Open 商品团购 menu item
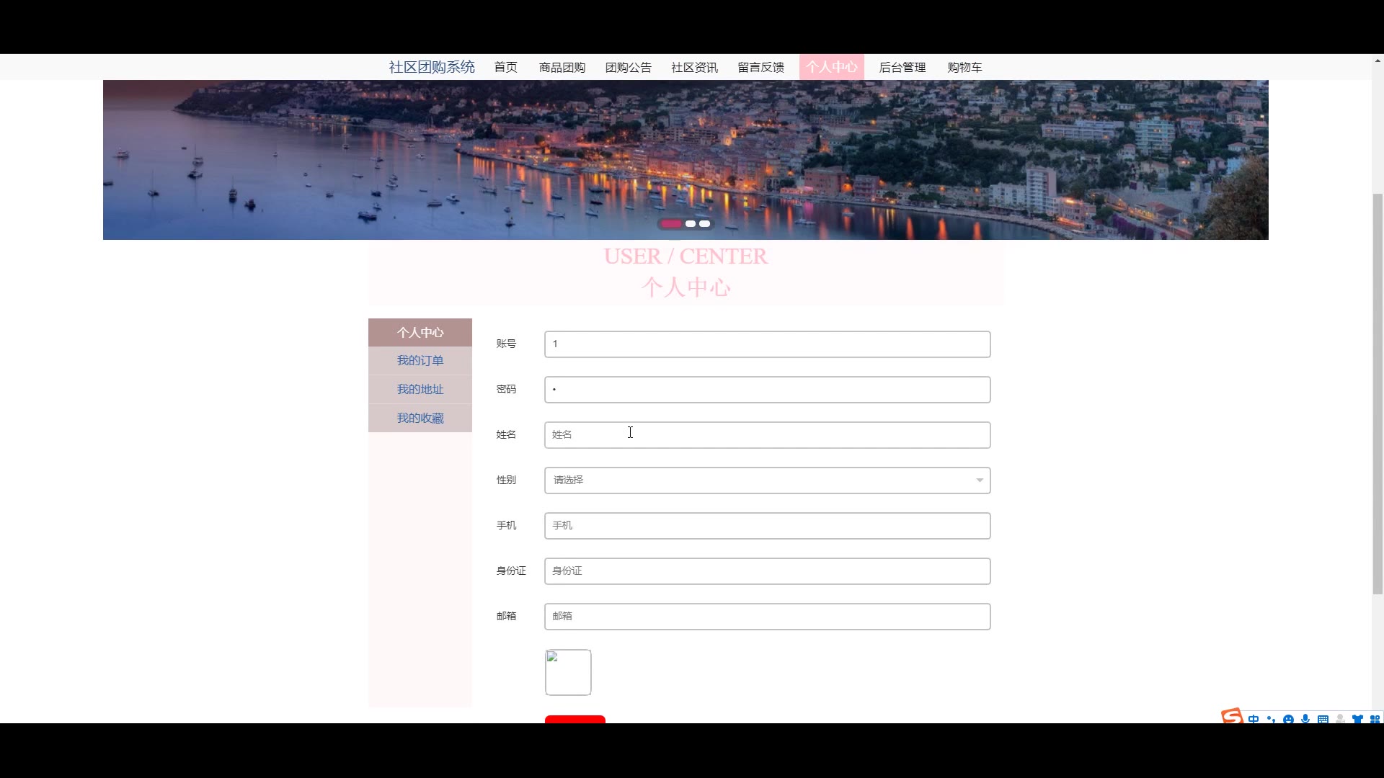 point(562,67)
